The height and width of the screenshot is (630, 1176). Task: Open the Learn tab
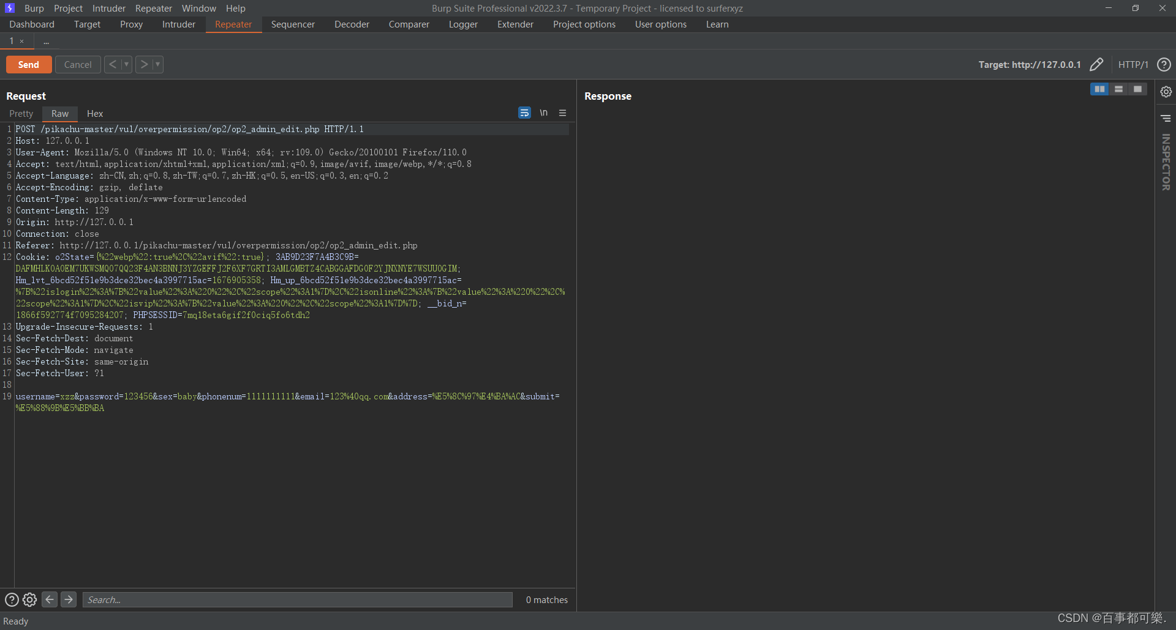click(717, 24)
